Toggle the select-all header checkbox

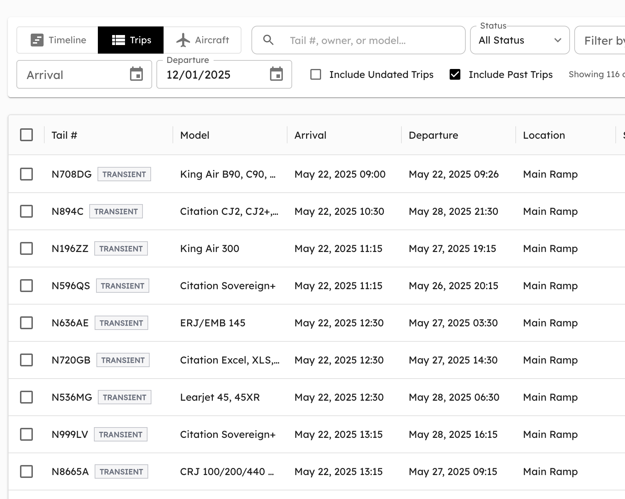pos(26,135)
